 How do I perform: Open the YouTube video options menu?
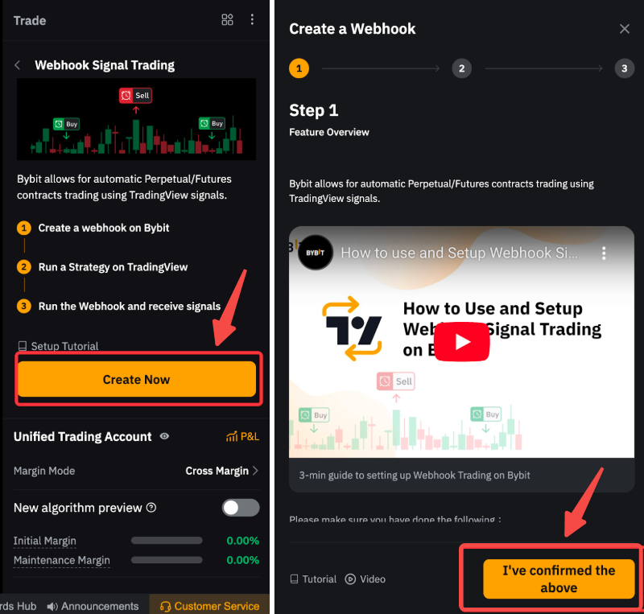coord(603,253)
